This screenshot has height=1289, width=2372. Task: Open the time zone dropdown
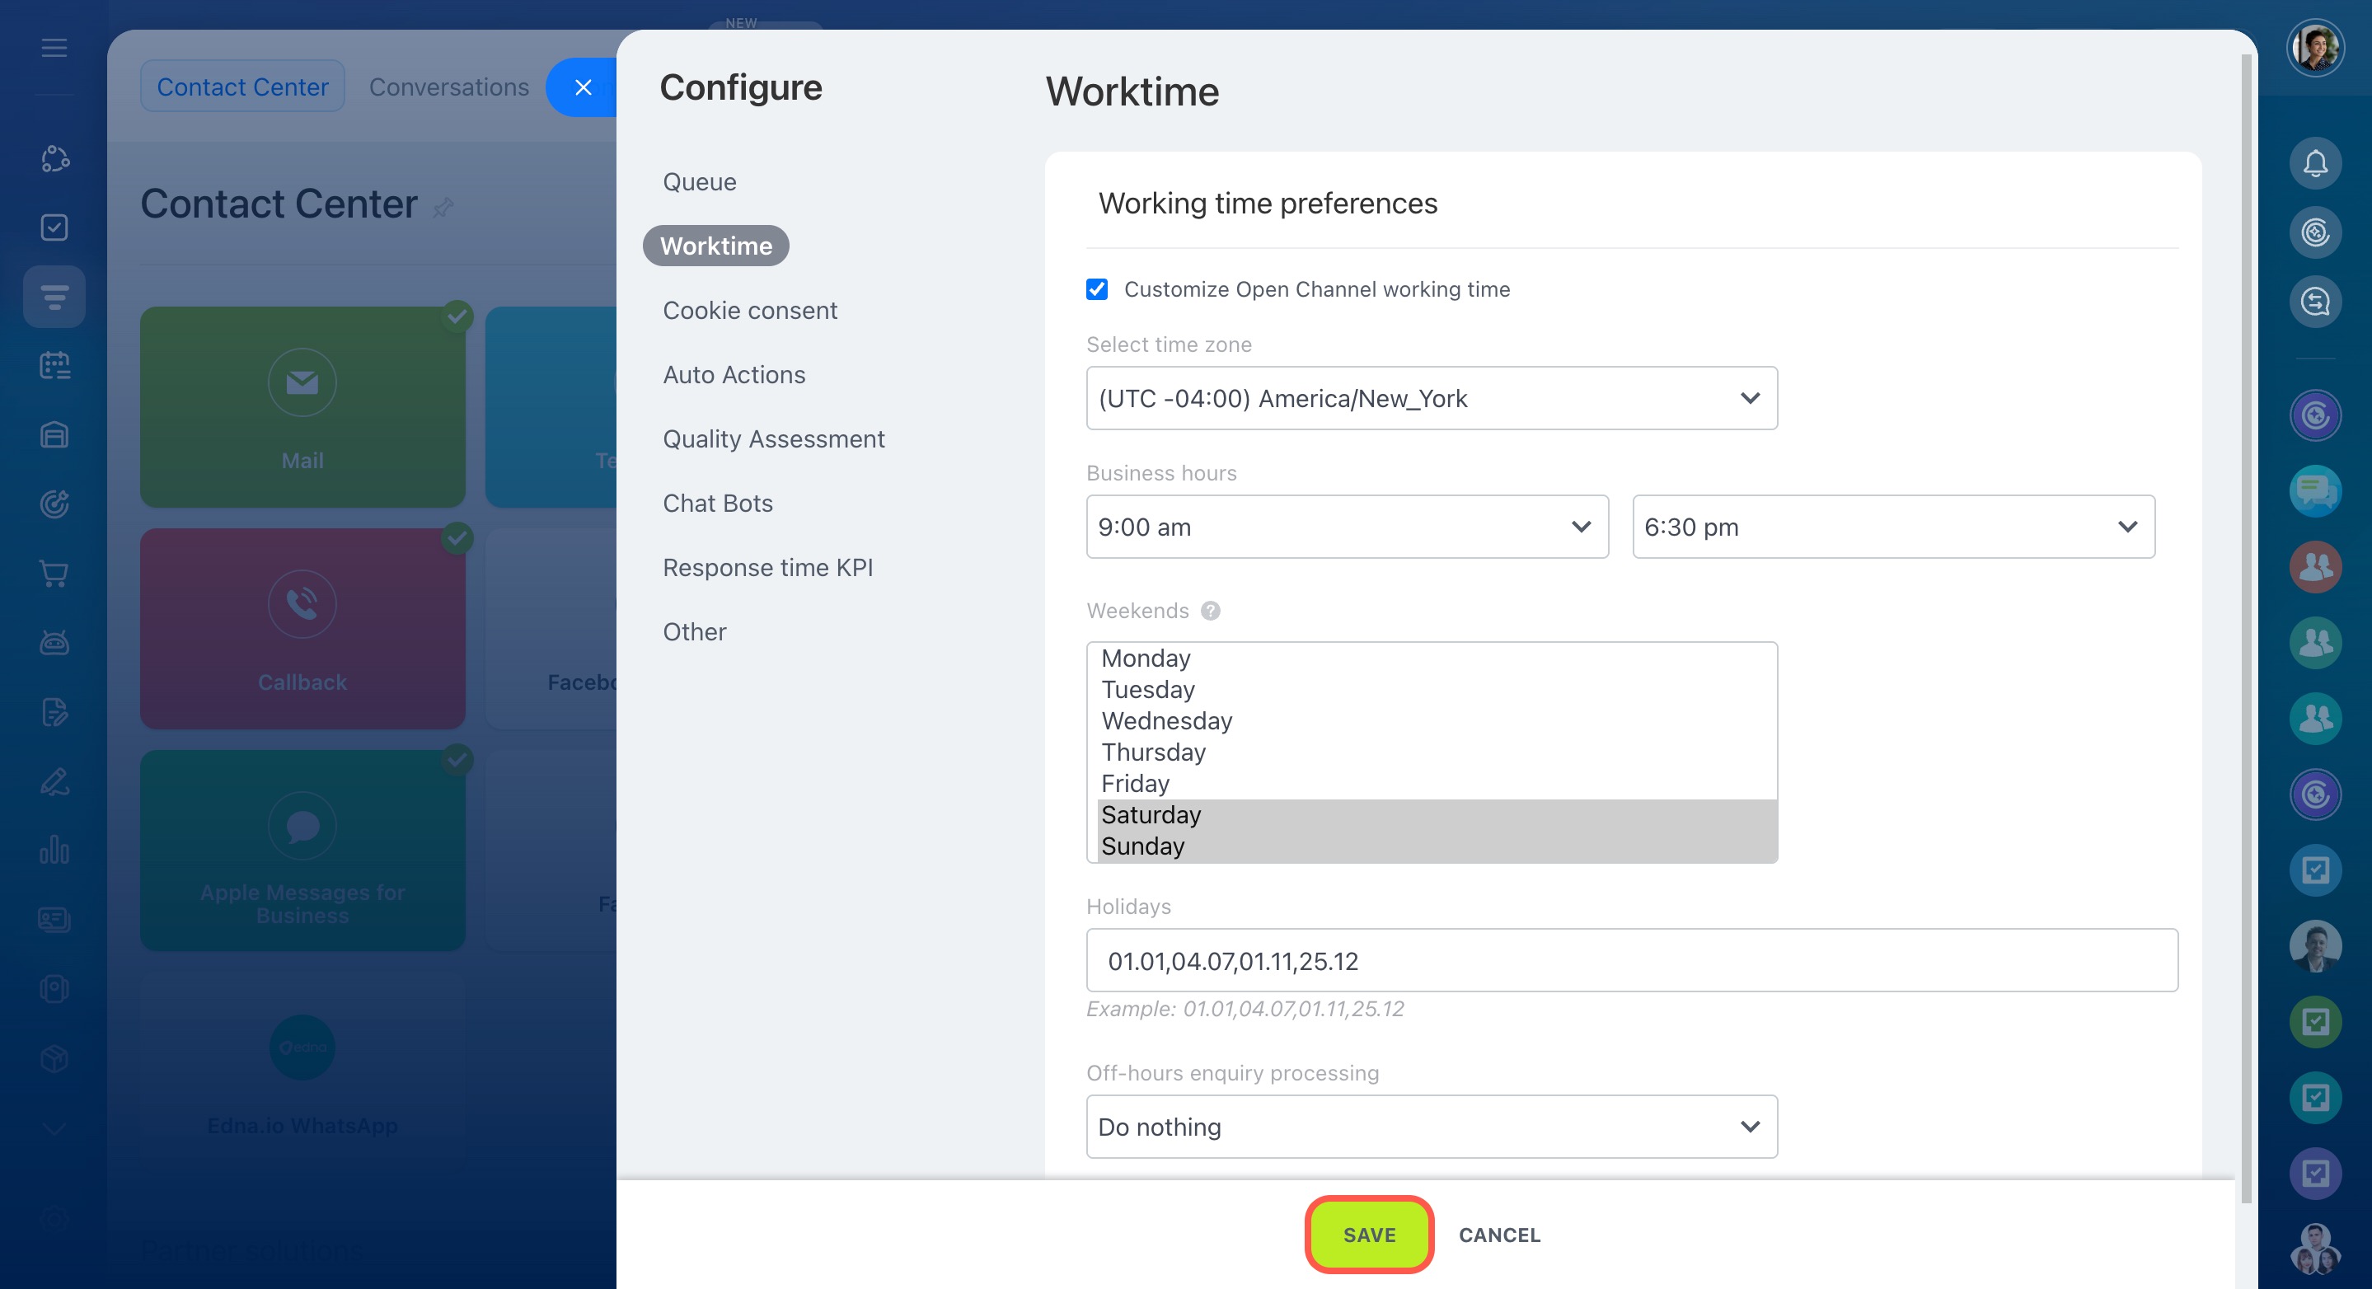tap(1431, 398)
